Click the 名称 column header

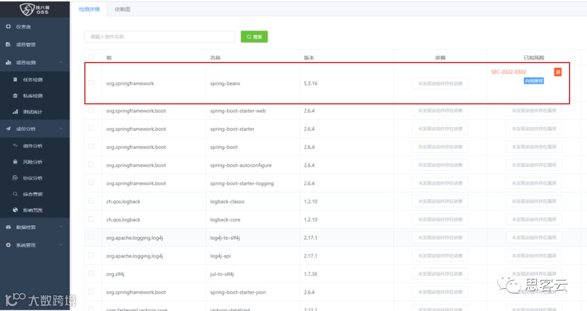point(215,58)
